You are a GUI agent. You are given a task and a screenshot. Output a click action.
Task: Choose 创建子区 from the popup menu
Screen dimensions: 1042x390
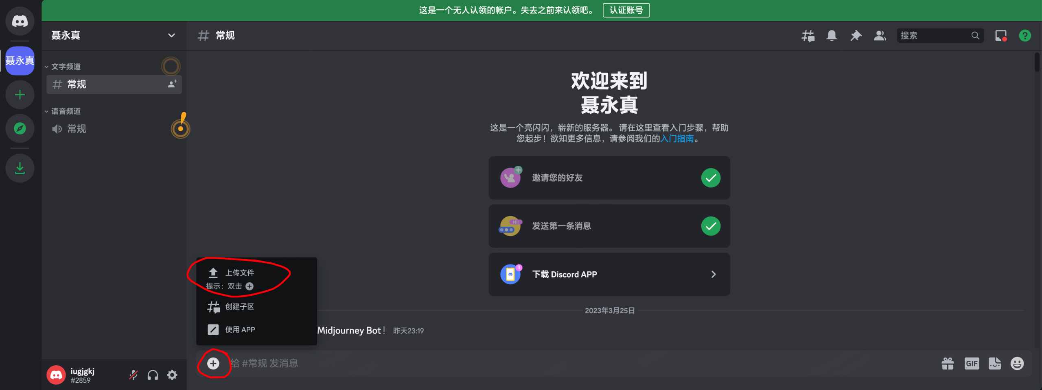pos(256,307)
